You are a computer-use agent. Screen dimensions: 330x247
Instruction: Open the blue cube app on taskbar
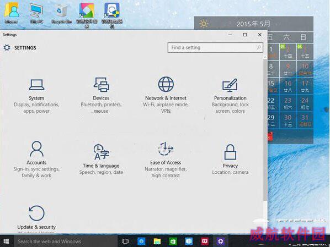(x=189, y=241)
